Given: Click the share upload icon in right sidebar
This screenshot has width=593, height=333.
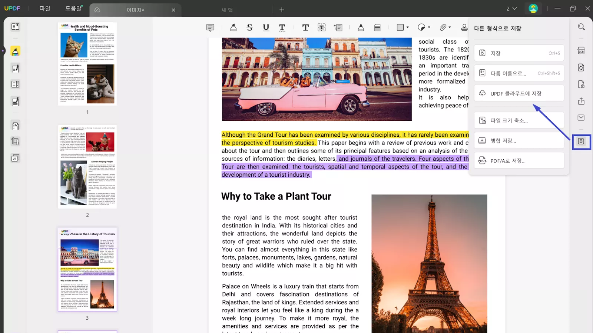Looking at the screenshot, I should click(581, 101).
